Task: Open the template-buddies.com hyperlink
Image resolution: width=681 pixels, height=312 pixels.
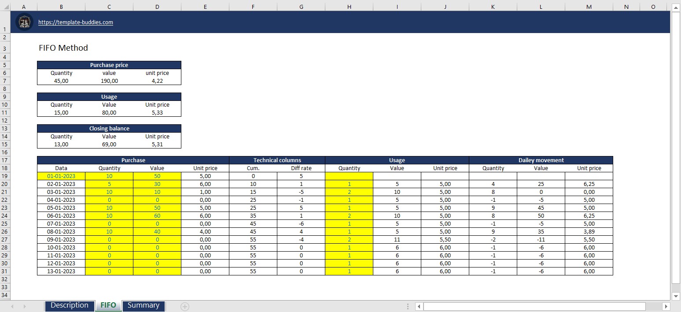Action: [x=76, y=22]
